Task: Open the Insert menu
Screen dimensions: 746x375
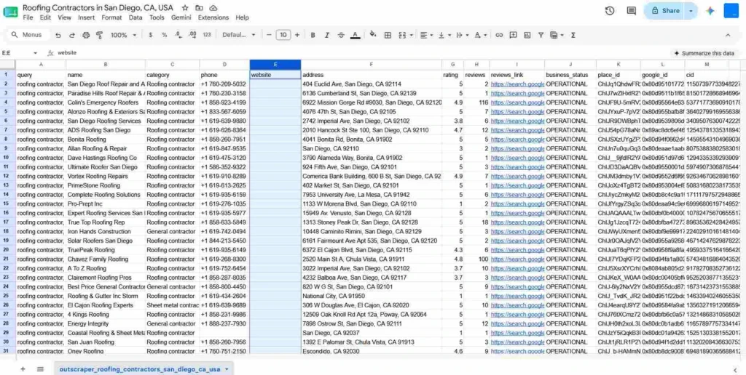Action: [86, 17]
